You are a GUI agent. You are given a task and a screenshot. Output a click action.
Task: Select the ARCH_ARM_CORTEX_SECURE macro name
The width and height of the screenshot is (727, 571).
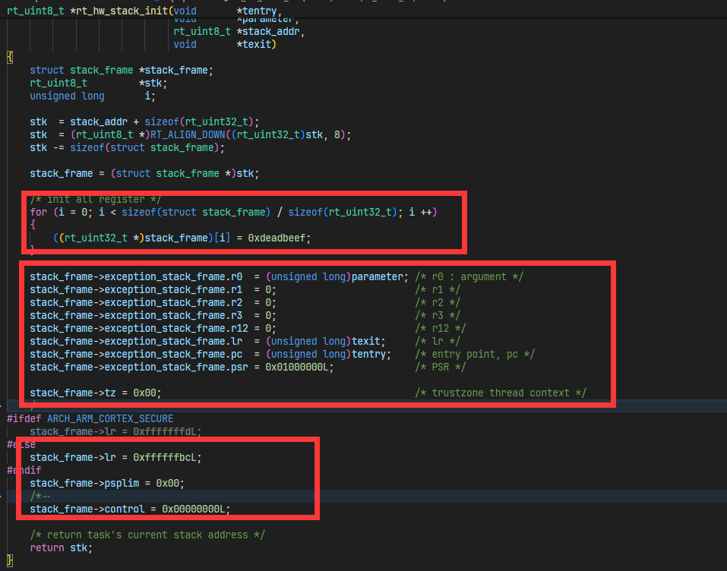(x=110, y=418)
